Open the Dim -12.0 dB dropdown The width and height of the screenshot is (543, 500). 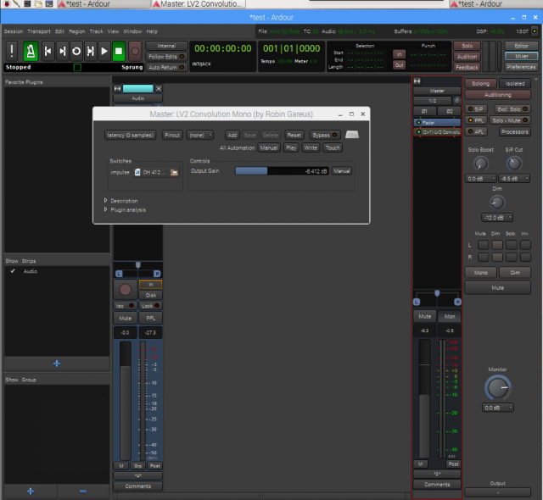point(497,218)
